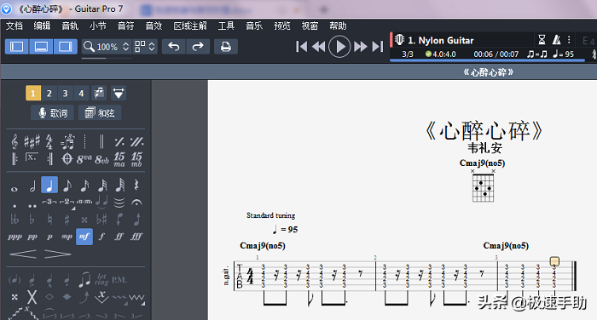Viewport: 597px width, 320px height.
Task: Apply dotted note
Action: tap(14, 206)
